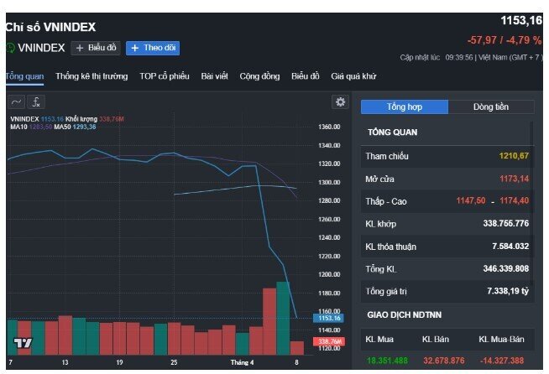This screenshot has width=549, height=374.
Task: Click the Chỉ số VNINDEX title
Action: [50, 28]
